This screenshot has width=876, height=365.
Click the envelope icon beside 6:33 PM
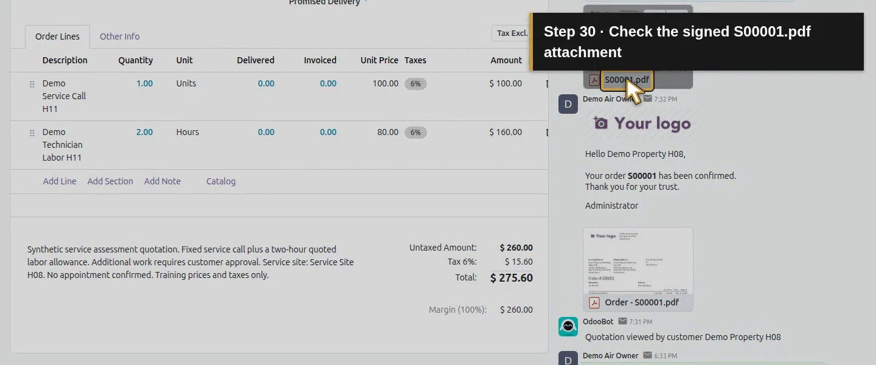pos(647,355)
